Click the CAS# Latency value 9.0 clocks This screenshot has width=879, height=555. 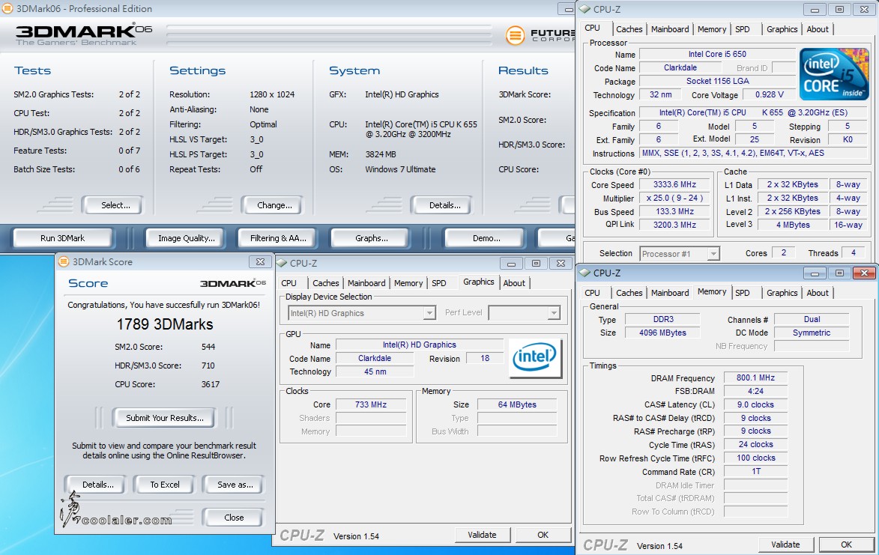(x=755, y=404)
